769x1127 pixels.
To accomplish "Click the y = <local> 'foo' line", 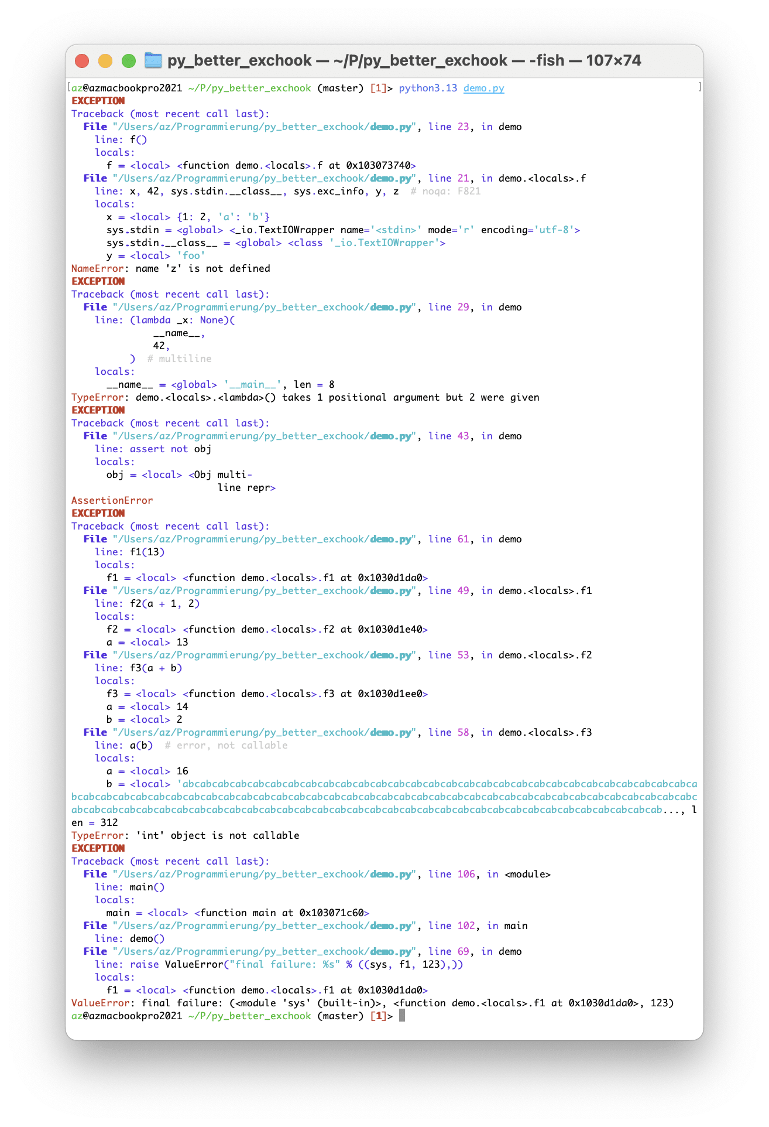I will click(156, 255).
